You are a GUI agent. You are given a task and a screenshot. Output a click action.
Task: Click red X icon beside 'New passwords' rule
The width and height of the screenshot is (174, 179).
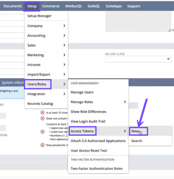coord(42,145)
